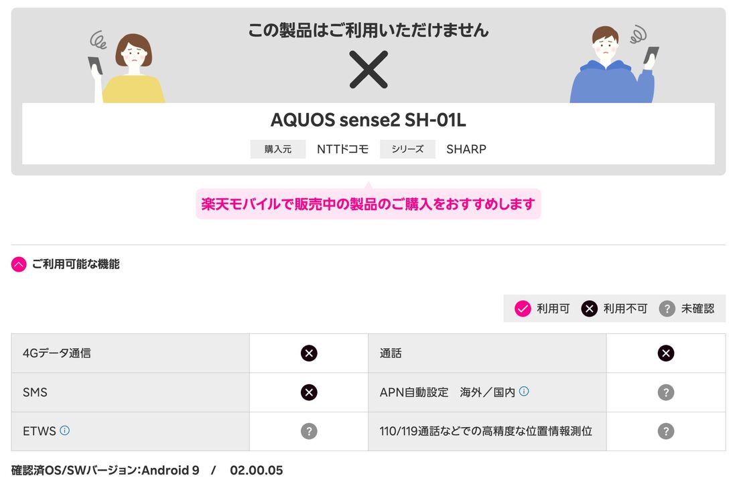Image resolution: width=737 pixels, height=484 pixels.
Task: Click the pink 利用可 checkmark legend icon
Action: point(522,309)
